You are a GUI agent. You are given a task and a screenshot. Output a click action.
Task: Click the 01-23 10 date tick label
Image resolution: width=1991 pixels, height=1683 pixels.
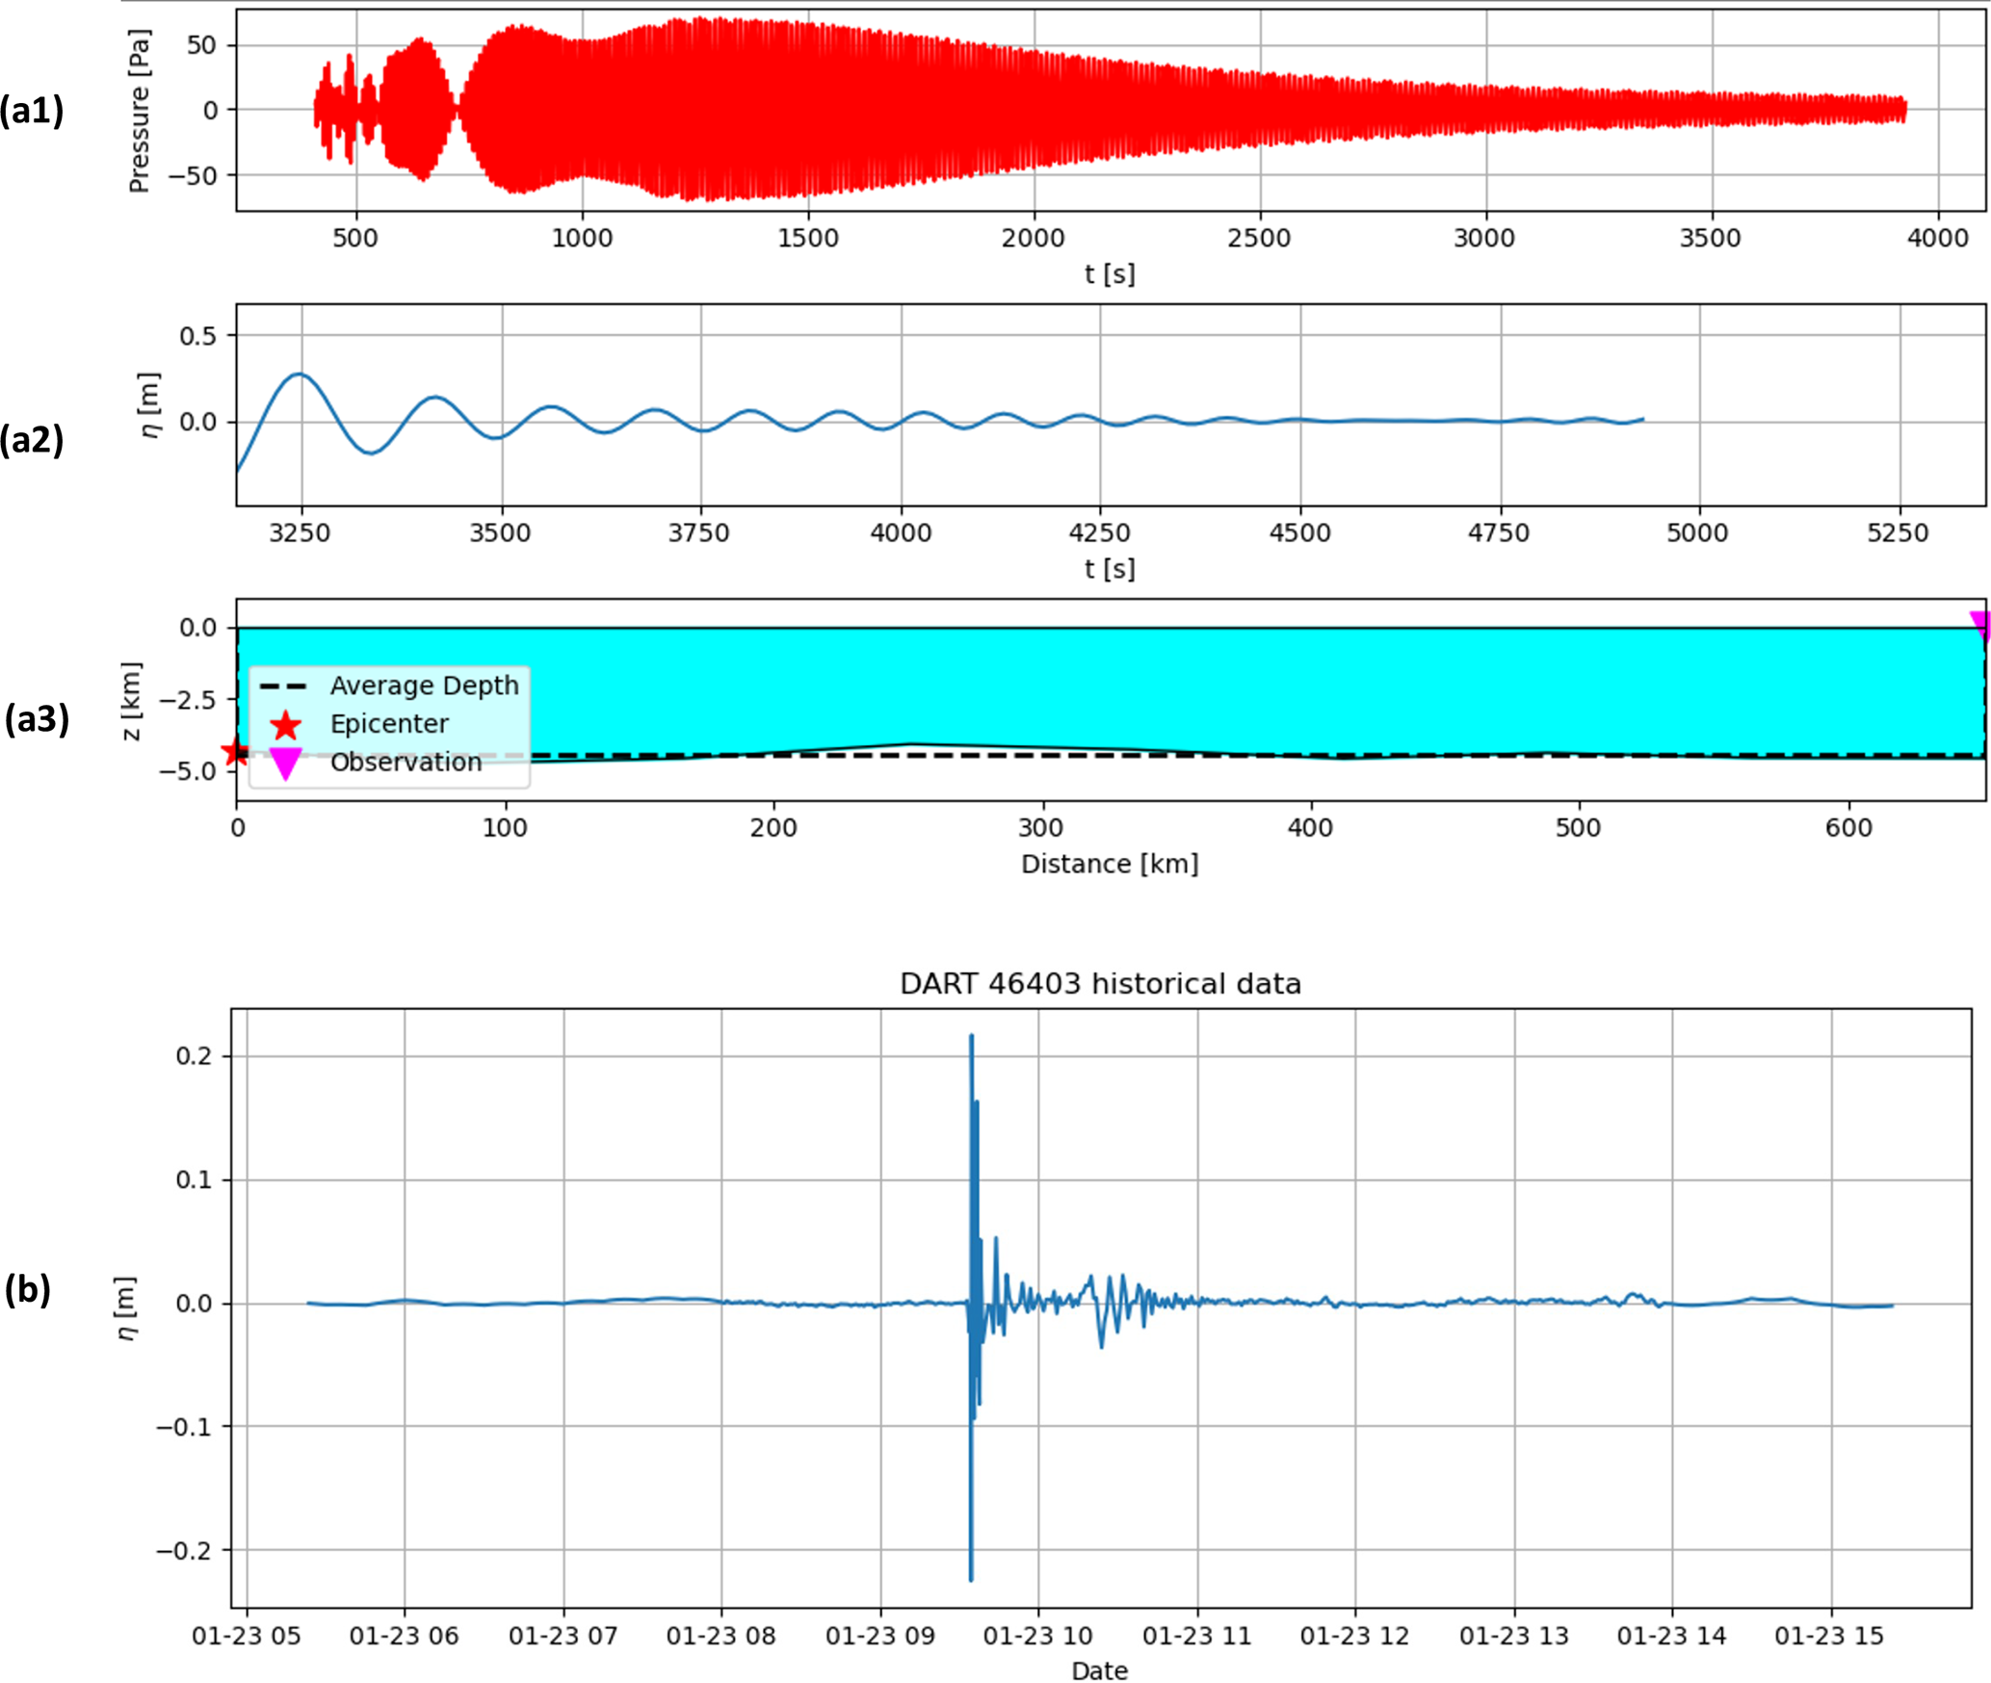click(1037, 1636)
